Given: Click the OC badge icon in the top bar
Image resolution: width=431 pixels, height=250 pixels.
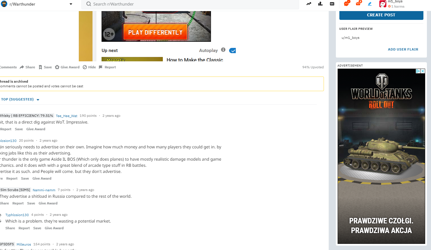Looking at the screenshot, I should (x=332, y=4).
